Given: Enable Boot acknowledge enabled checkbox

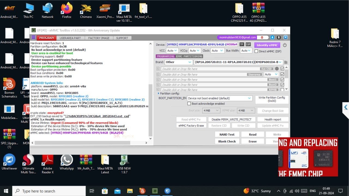Looking at the screenshot, I should [x=189, y=104].
